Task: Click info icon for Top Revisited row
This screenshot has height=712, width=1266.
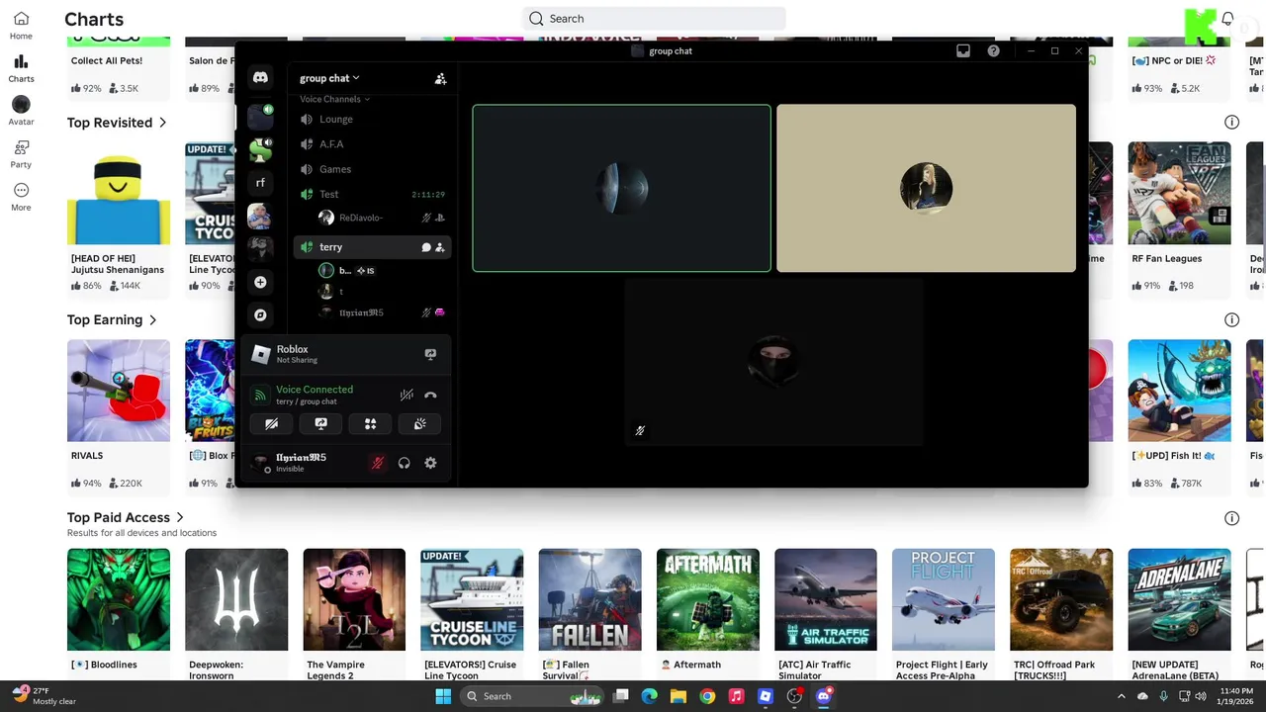Action: coord(1231,123)
